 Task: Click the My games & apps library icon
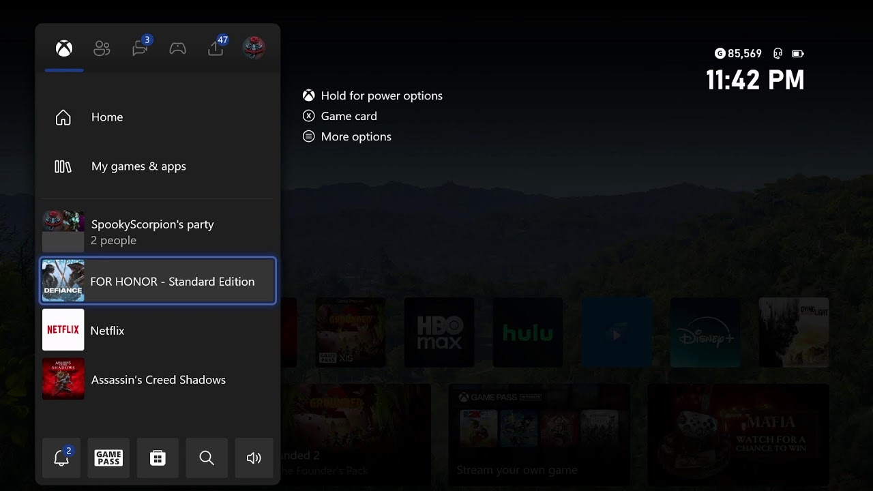pos(63,166)
